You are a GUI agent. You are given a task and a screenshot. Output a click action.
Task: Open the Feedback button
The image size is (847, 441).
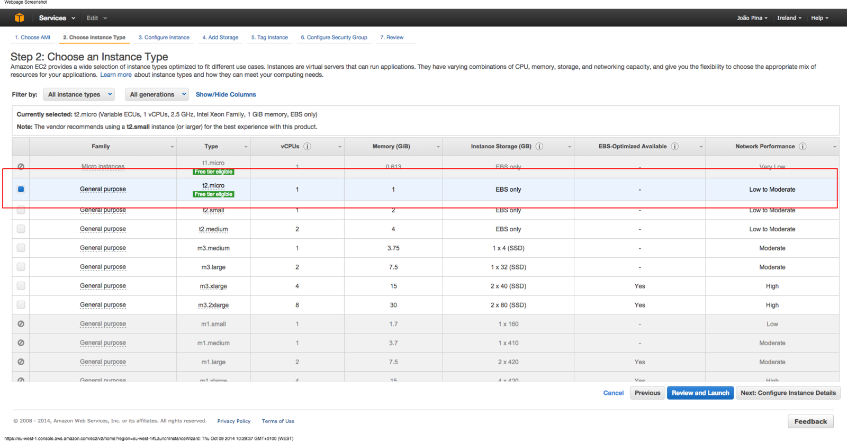coord(810,421)
